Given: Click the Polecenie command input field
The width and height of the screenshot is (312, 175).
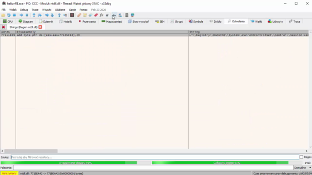Looking at the screenshot, I should click(153, 168).
